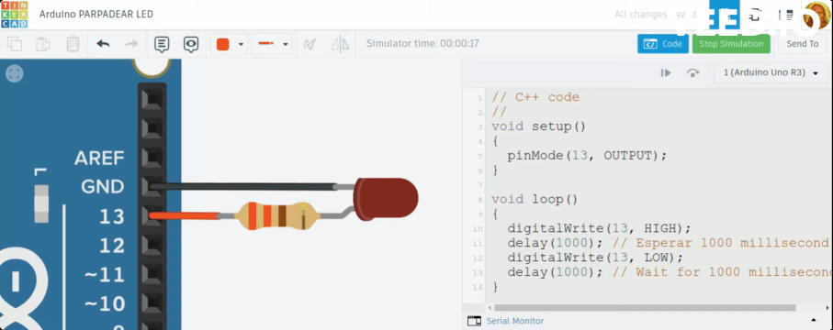Select the orange wire on pin 13
833x330 pixels.
185,215
